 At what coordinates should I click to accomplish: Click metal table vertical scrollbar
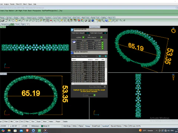(106, 71)
